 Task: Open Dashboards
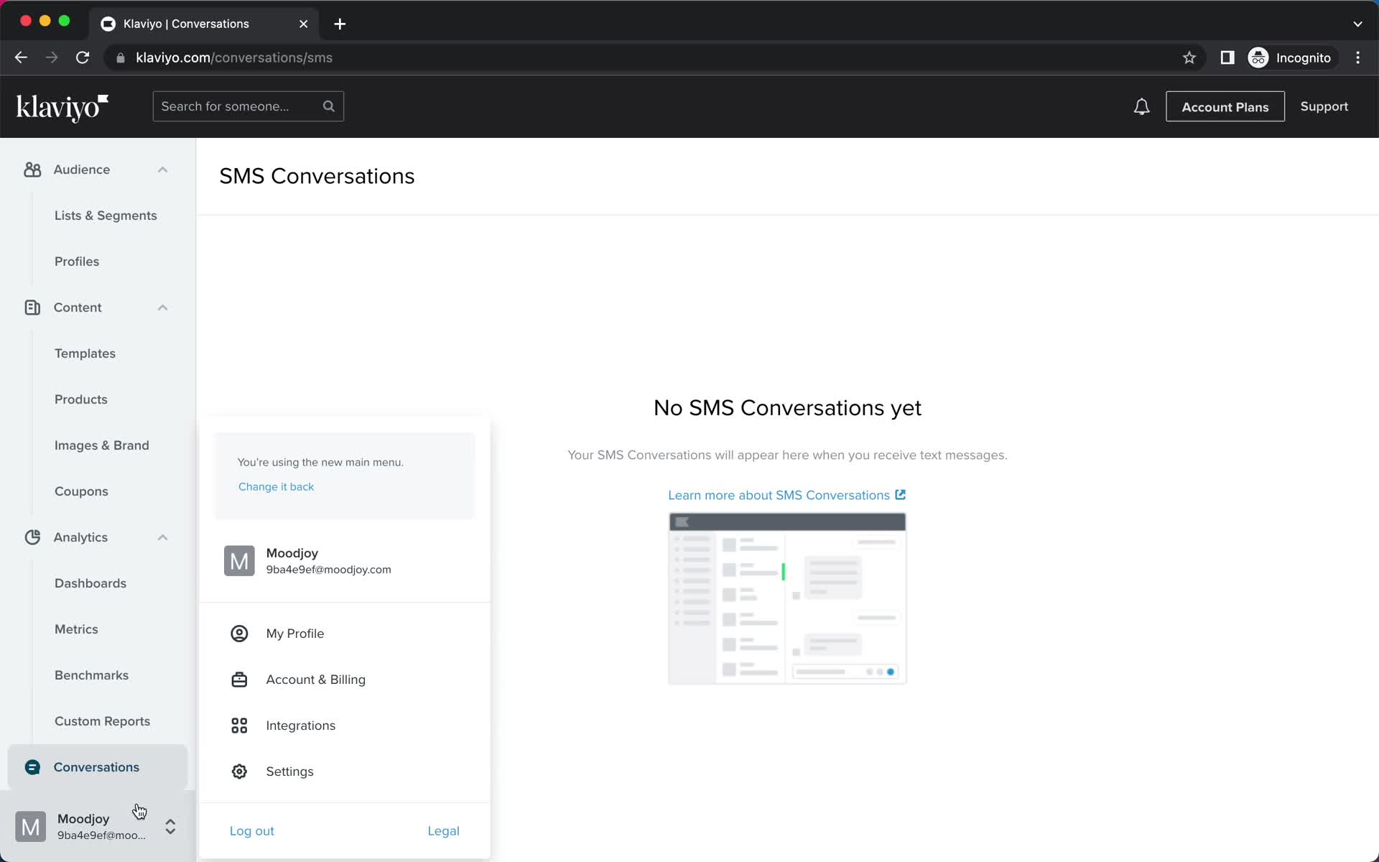[90, 583]
